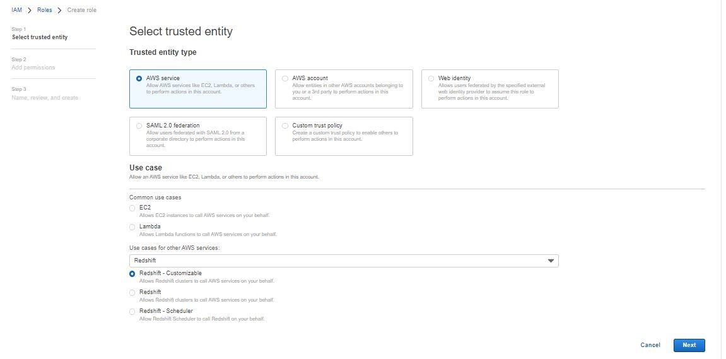
Task: Select Web identity as trusted entity
Action: point(431,79)
